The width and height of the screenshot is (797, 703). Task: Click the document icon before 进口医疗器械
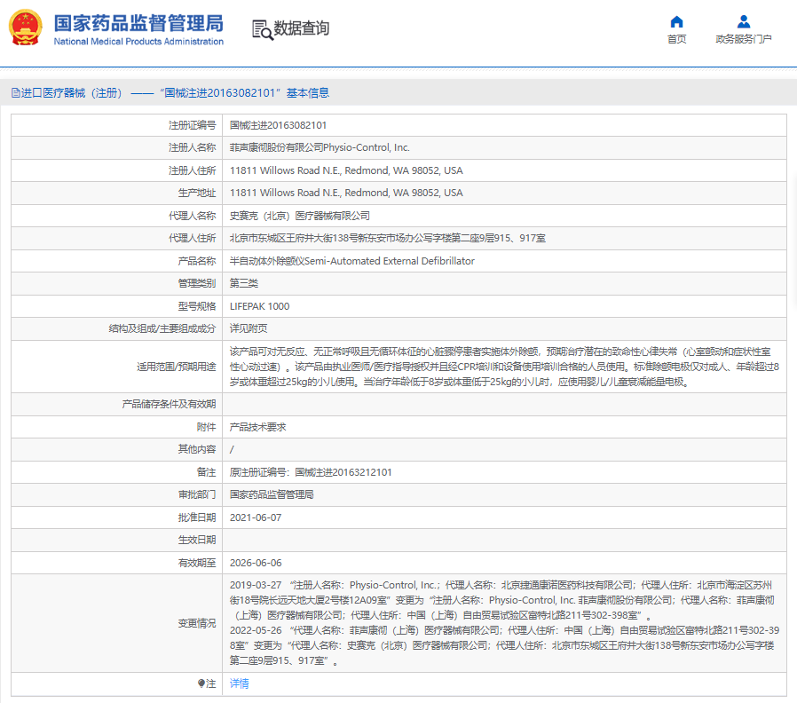coord(16,93)
